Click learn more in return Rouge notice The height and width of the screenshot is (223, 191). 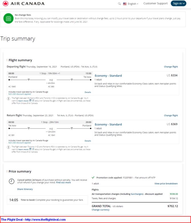point(23,149)
